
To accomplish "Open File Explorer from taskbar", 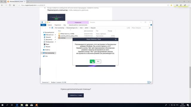I will click(x=22, y=105).
